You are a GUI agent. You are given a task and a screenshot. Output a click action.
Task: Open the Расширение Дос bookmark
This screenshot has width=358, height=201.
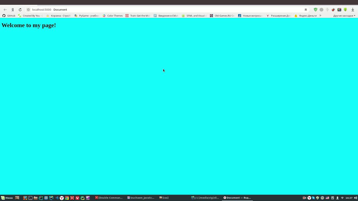pyautogui.click(x=279, y=16)
